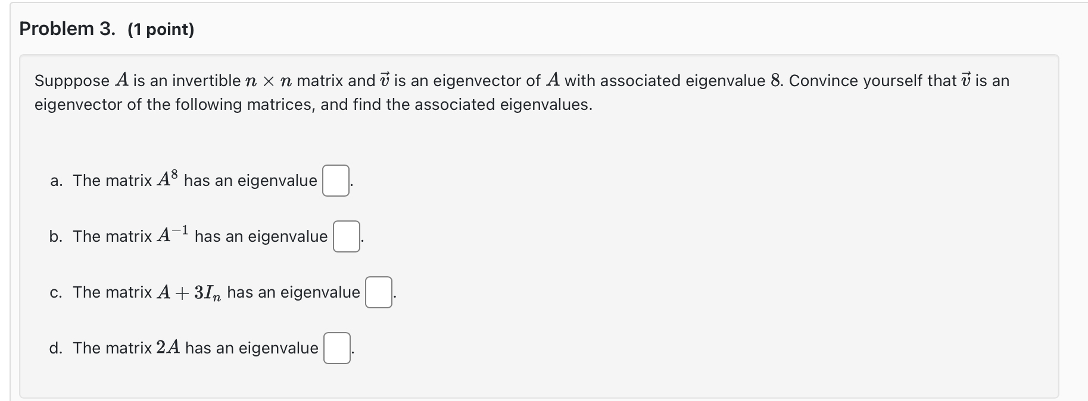Click the list marker 'c.'
The width and height of the screenshot is (1088, 401).
[57, 292]
